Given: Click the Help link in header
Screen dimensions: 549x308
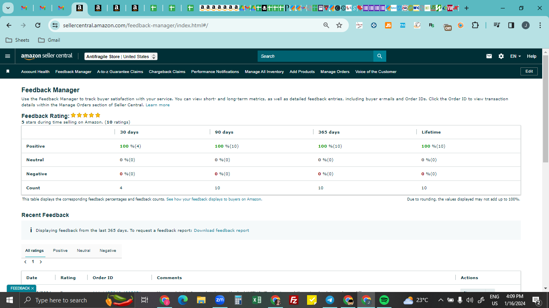Looking at the screenshot, I should coord(532,56).
